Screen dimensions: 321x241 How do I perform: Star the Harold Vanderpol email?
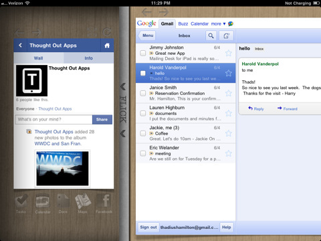(x=229, y=73)
